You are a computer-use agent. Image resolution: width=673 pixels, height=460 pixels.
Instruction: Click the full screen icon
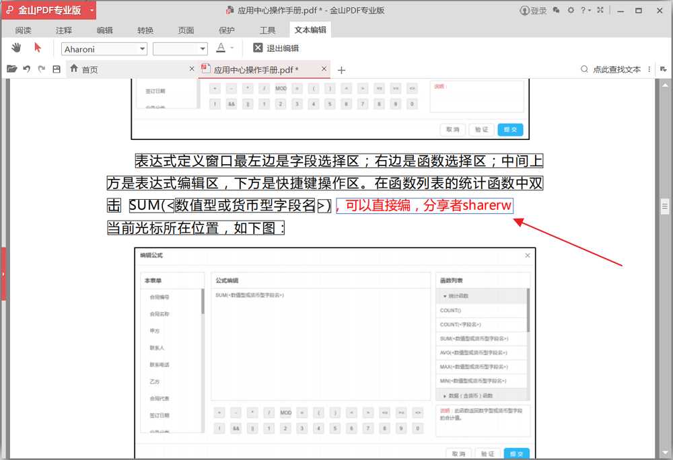click(600, 10)
